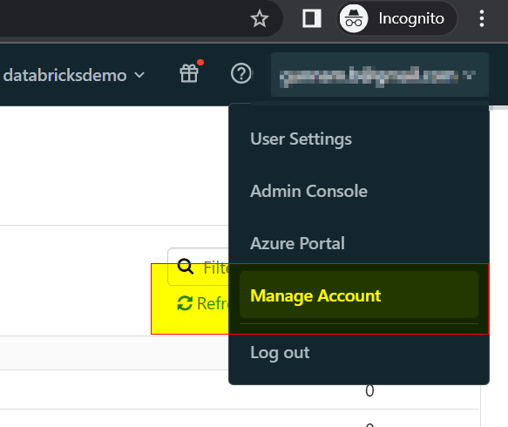The height and width of the screenshot is (427, 508).
Task: Collapse the blurred user account dropdown
Action: click(380, 75)
